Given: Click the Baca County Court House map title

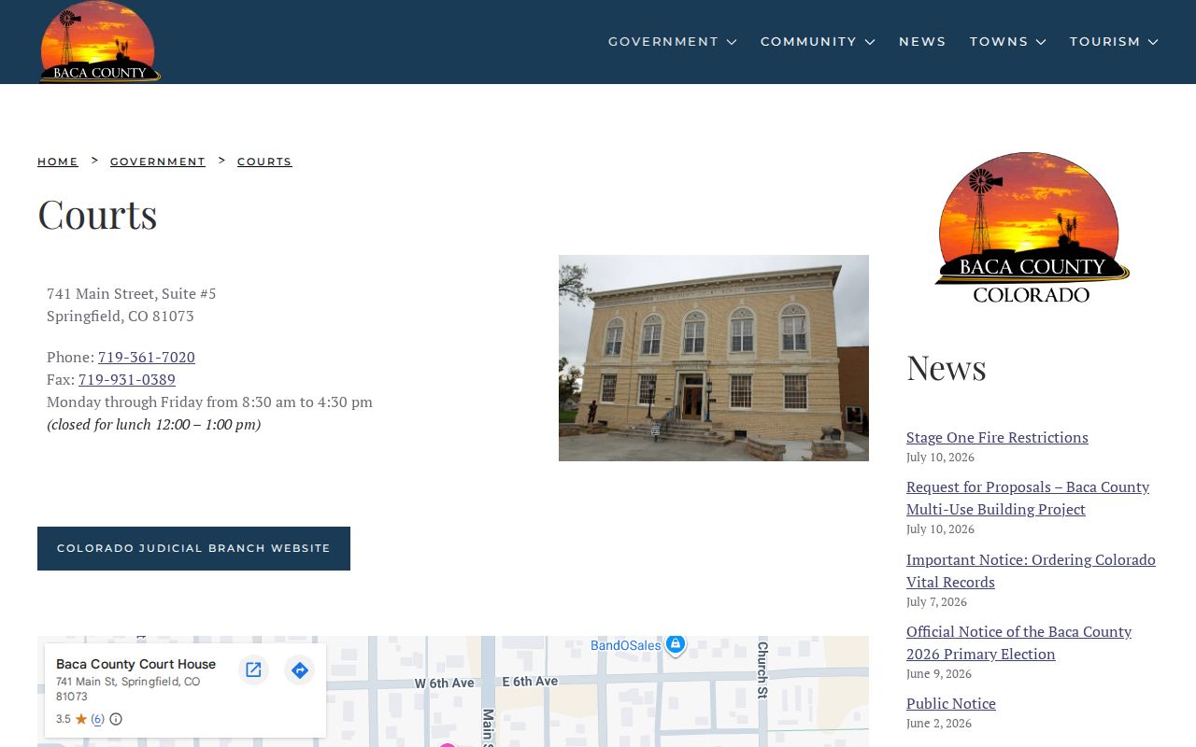Looking at the screenshot, I should click(135, 664).
